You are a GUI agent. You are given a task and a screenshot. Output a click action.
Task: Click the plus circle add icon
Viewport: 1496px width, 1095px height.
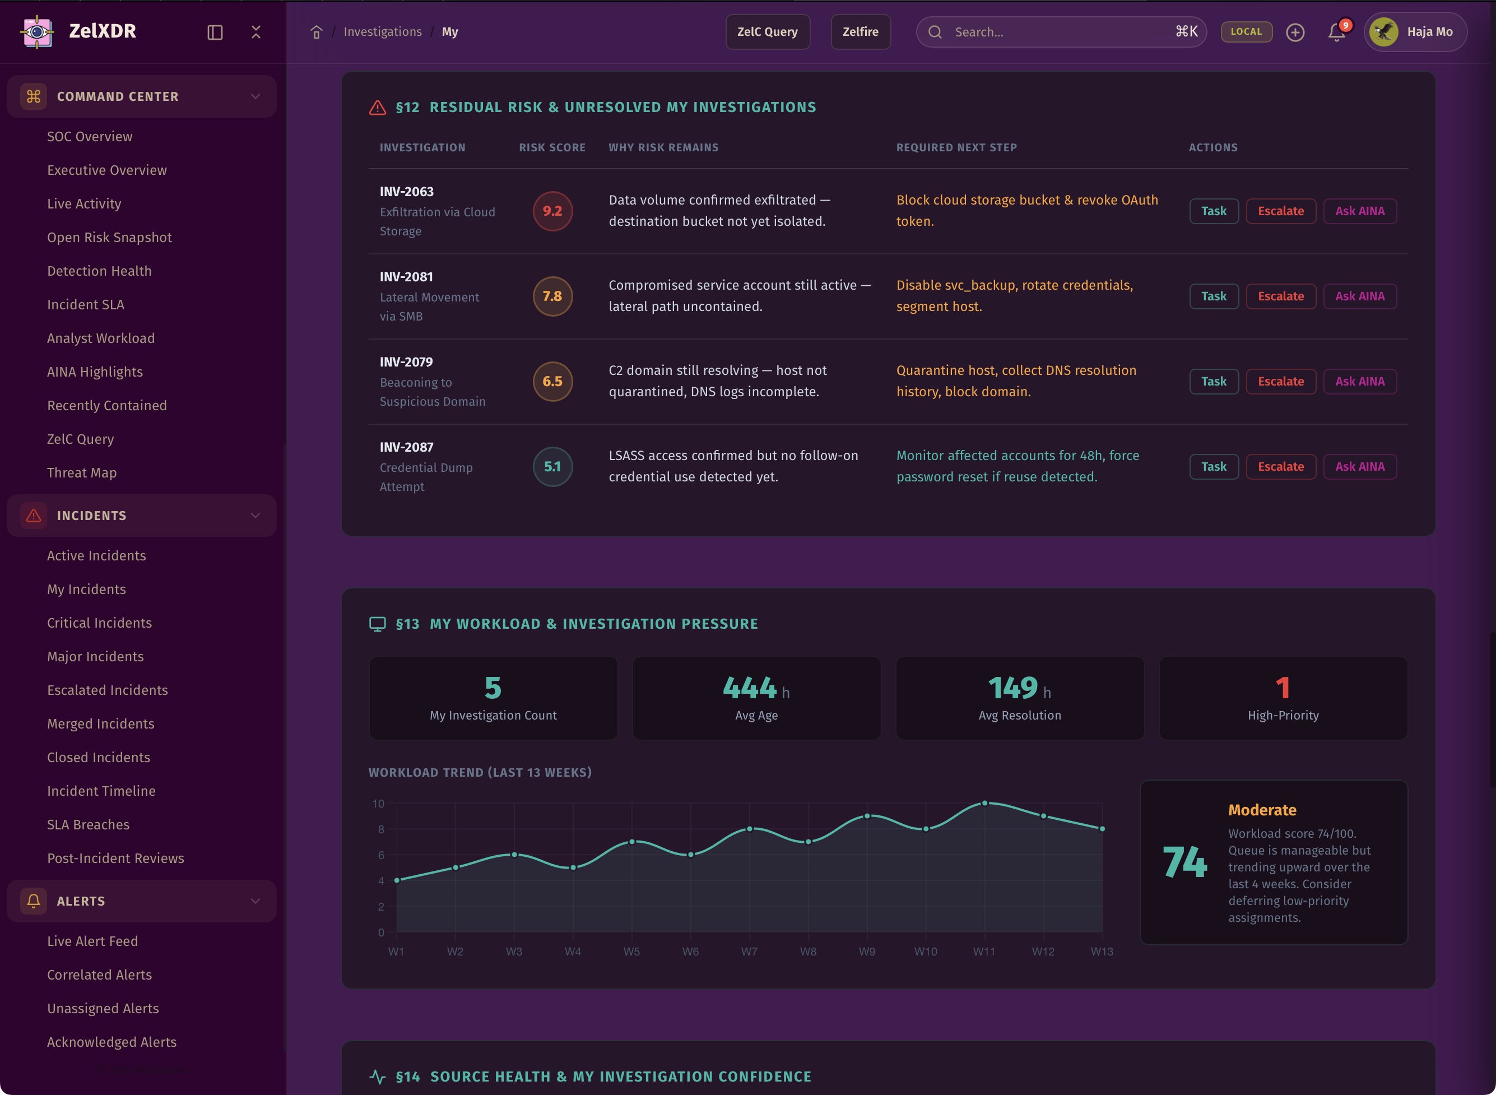point(1295,32)
